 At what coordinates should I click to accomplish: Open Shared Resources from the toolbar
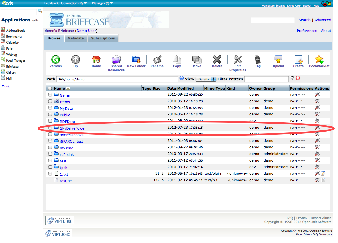pyautogui.click(x=116, y=60)
